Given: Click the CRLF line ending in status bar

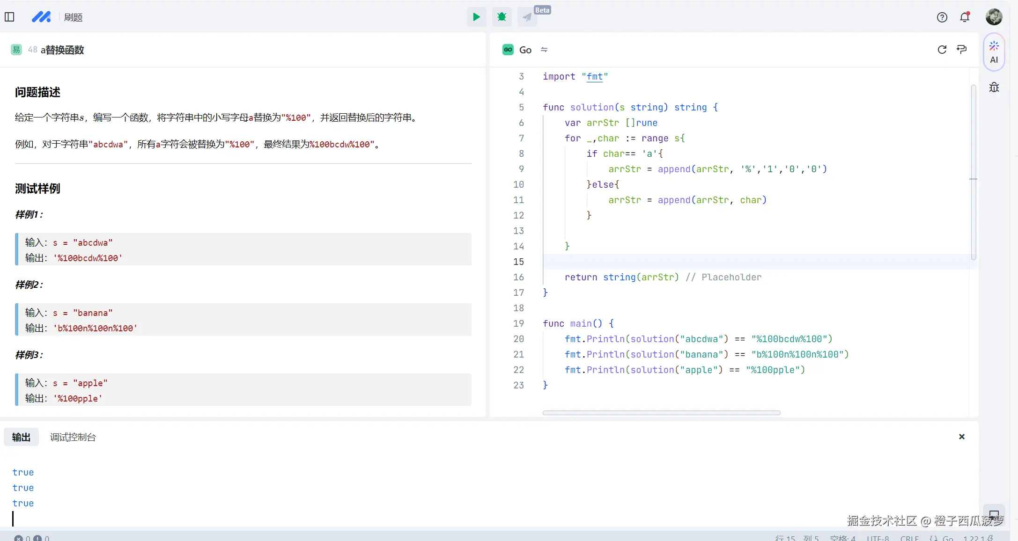Looking at the screenshot, I should (x=909, y=538).
